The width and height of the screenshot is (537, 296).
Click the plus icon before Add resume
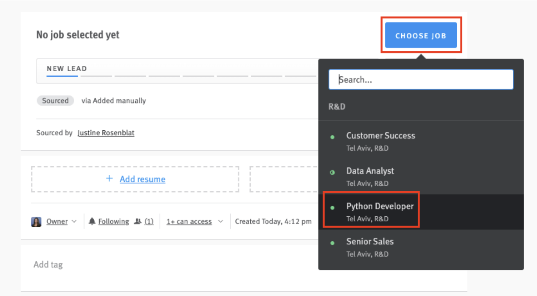109,179
